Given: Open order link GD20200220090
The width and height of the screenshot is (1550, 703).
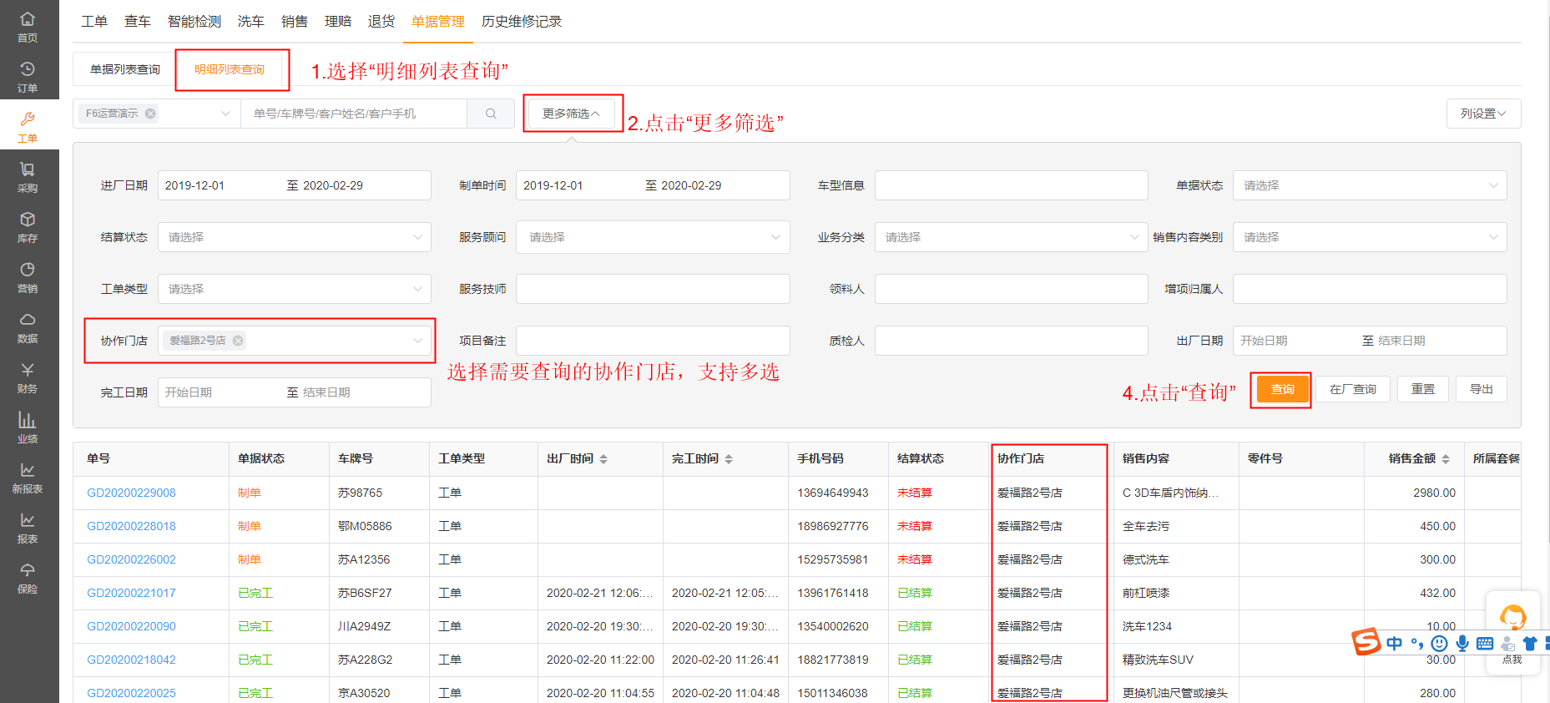Looking at the screenshot, I should 131,626.
